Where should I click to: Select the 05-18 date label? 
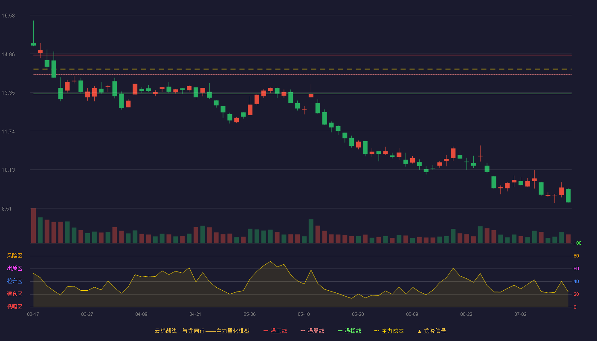pyautogui.click(x=304, y=314)
